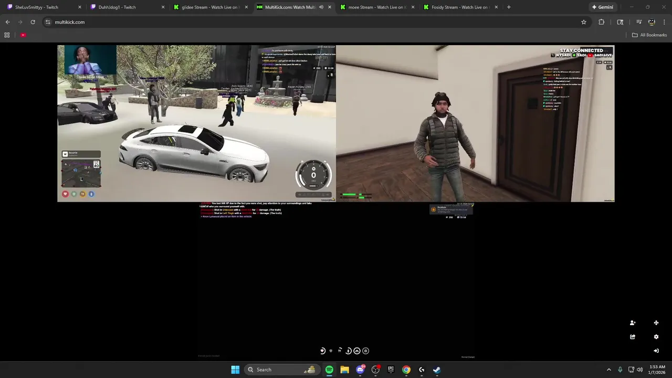The image size is (672, 378).
Task: Go forward in browser history
Action: (x=20, y=22)
